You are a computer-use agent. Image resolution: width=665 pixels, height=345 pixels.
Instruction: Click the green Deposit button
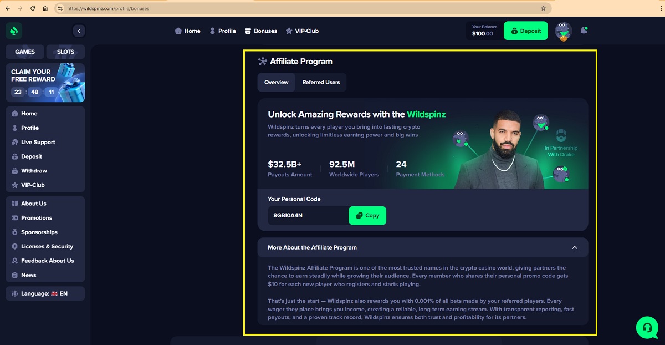click(526, 31)
